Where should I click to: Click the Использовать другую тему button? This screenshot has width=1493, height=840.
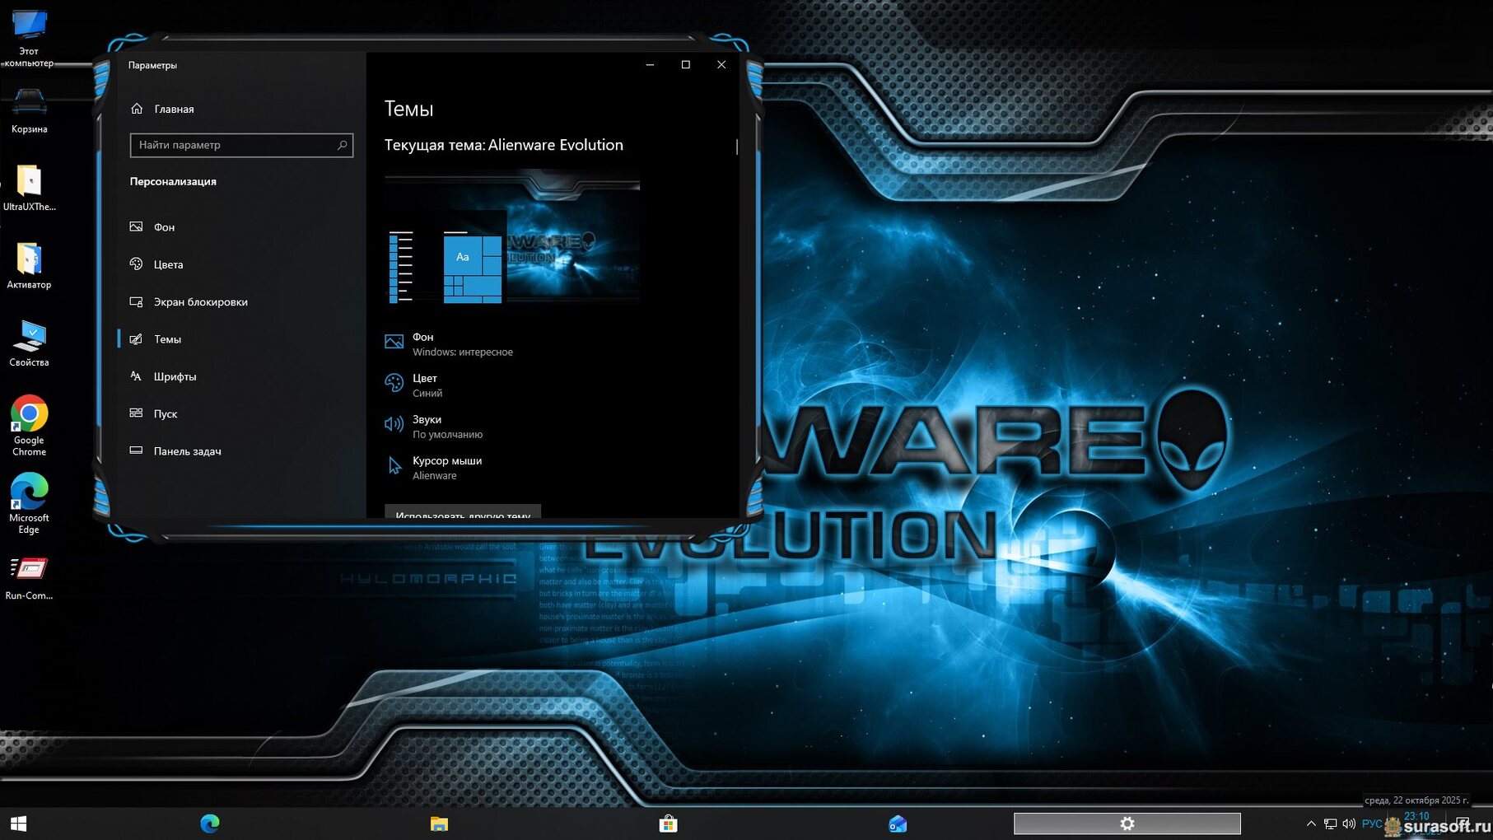tap(463, 511)
